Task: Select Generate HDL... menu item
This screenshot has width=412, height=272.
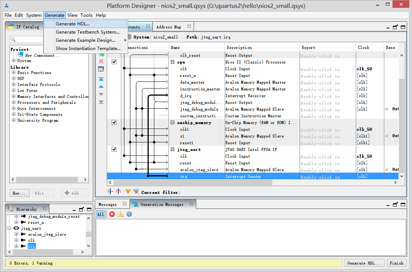Action: click(86, 24)
